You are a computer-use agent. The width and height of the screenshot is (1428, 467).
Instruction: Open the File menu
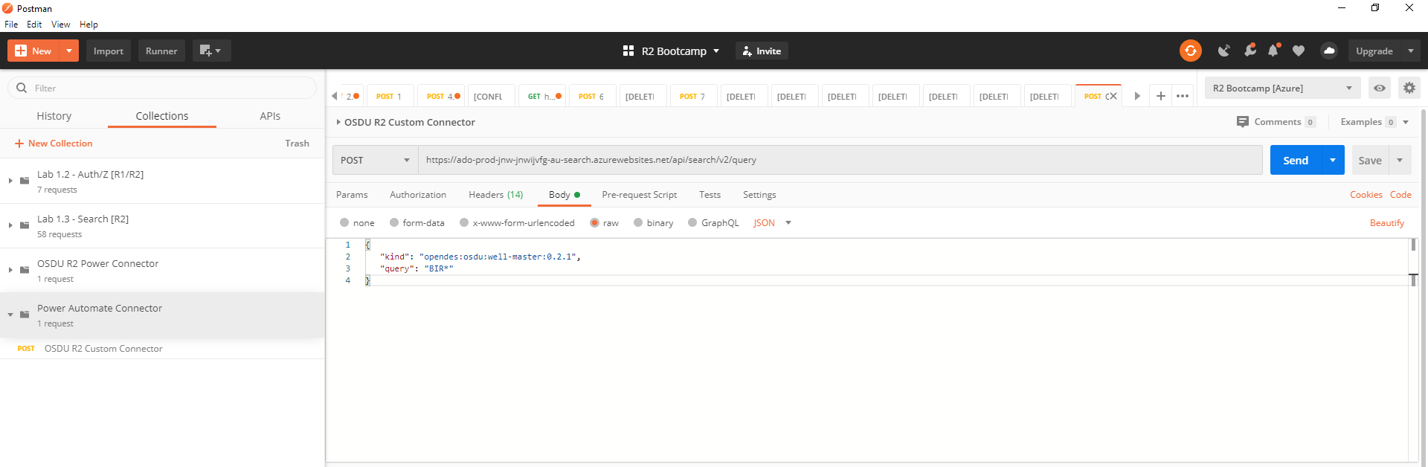(11, 25)
